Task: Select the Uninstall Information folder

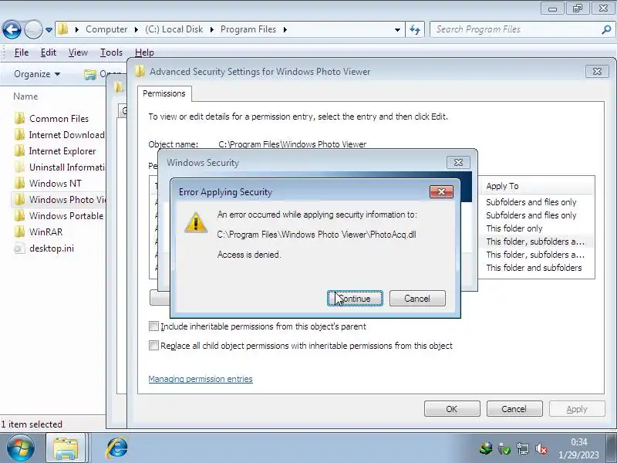Action: [60, 167]
